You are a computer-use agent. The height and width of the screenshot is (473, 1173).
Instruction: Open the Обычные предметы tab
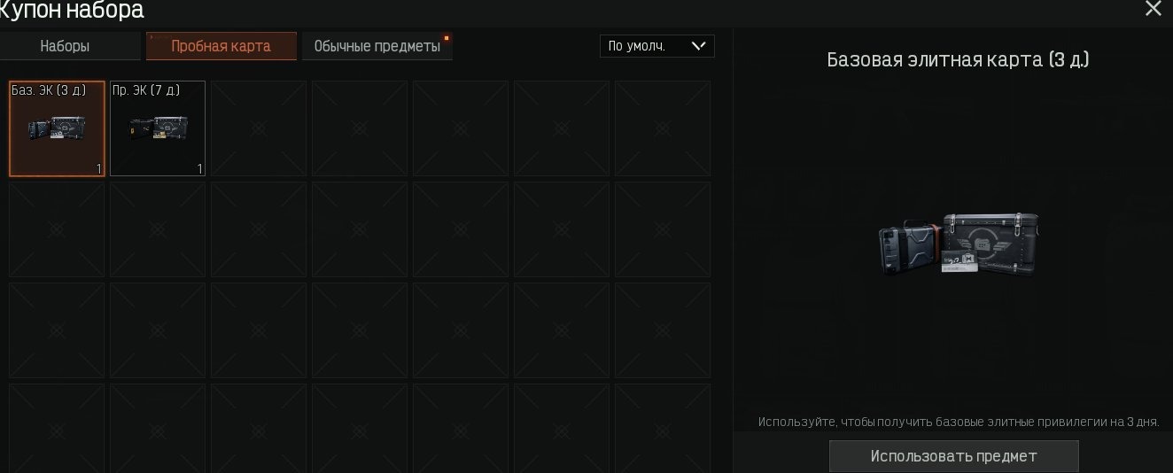pyautogui.click(x=377, y=46)
